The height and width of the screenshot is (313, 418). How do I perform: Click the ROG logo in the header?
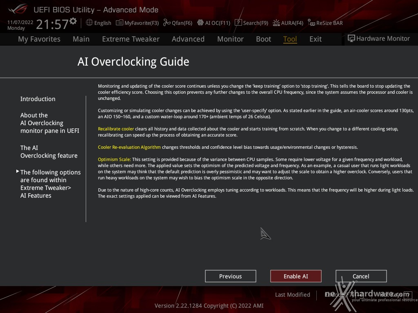[x=18, y=9]
